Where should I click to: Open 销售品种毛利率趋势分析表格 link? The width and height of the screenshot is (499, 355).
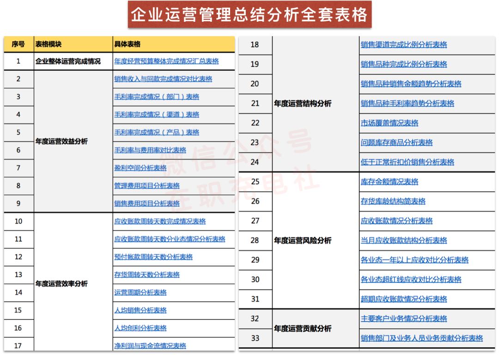point(407,104)
